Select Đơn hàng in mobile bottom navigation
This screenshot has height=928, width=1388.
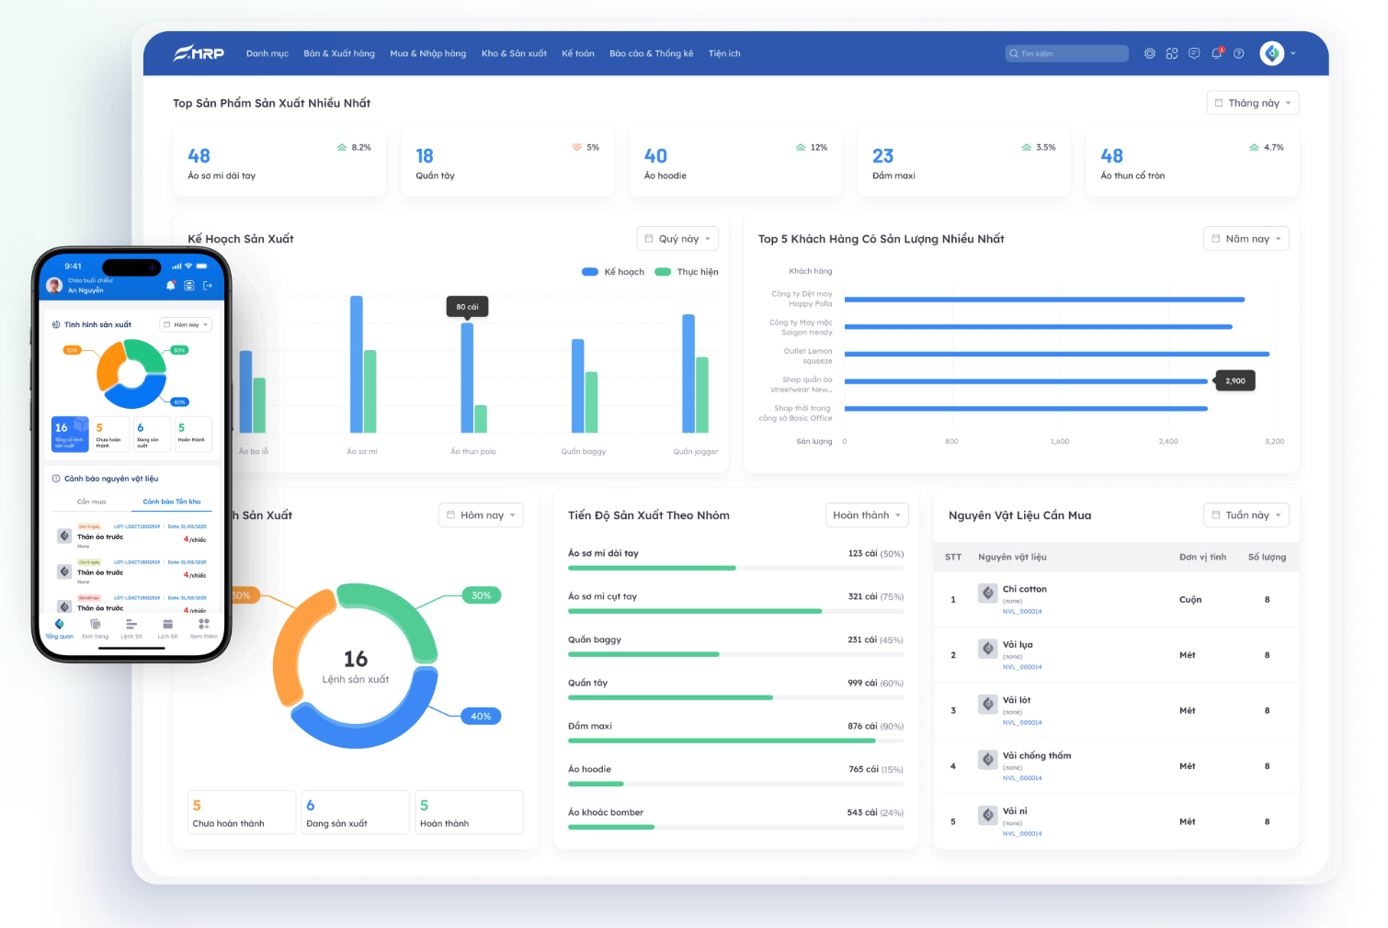[x=95, y=628]
